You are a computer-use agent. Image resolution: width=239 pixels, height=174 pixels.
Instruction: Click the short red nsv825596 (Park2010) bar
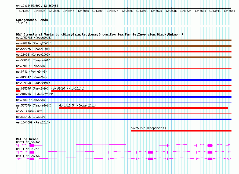point(18,91)
